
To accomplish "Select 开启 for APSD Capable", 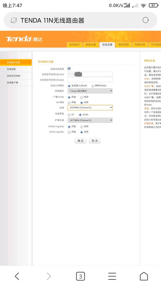I will click(x=69, y=132).
